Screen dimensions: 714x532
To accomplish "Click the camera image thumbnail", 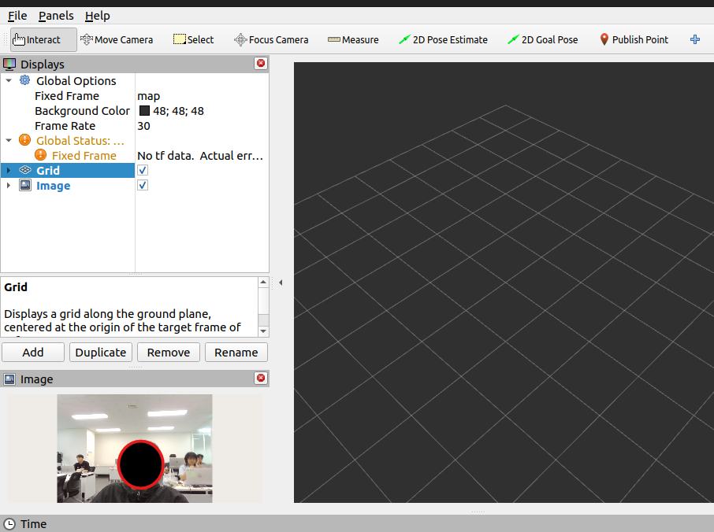I will coord(135,449).
